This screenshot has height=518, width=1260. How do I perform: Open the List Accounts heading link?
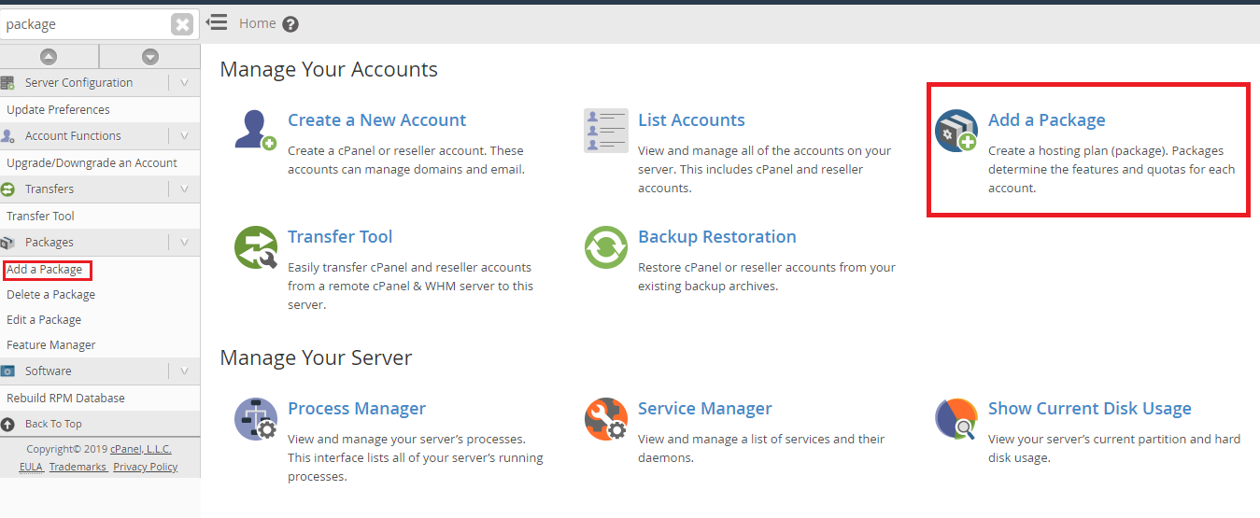691,120
